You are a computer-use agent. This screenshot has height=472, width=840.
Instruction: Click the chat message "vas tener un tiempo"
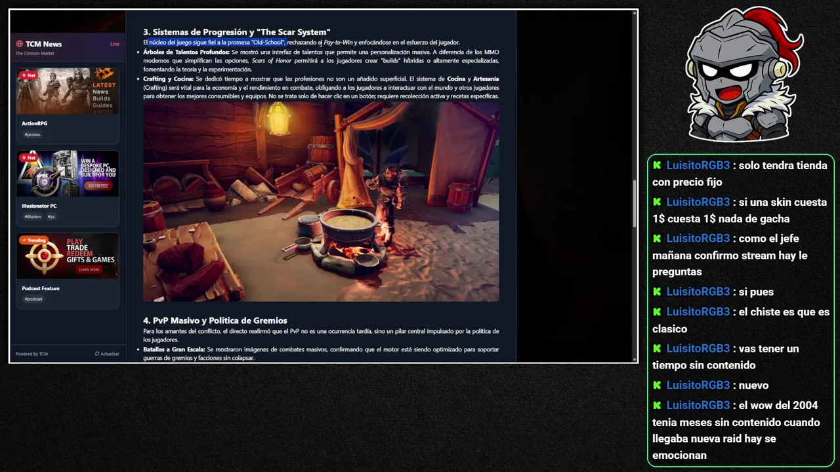(726, 357)
